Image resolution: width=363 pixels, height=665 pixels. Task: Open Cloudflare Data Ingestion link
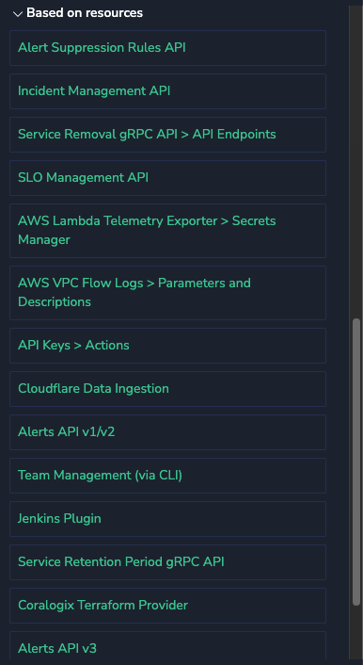[167, 389]
